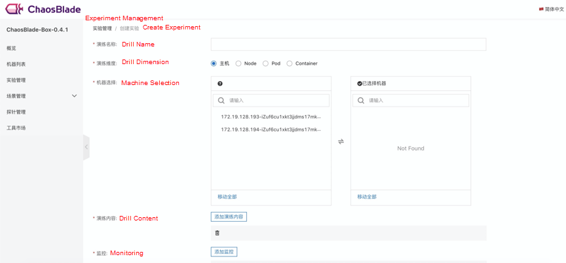Viewport: 566px width, 263px height.
Task: Collapse the sidebar with the handle arrow
Action: (86, 147)
